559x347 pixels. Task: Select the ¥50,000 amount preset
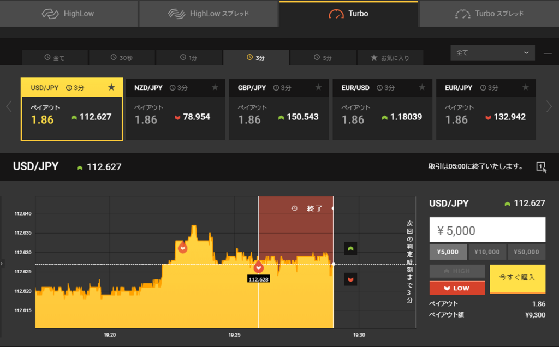coord(526,252)
